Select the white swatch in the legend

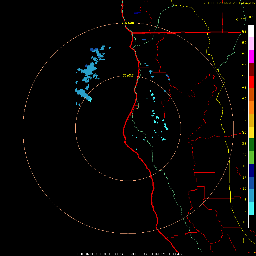click(251, 31)
